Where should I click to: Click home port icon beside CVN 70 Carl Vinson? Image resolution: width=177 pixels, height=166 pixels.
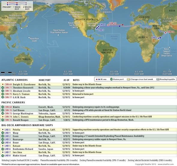pyautogui.click(x=3, y=110)
